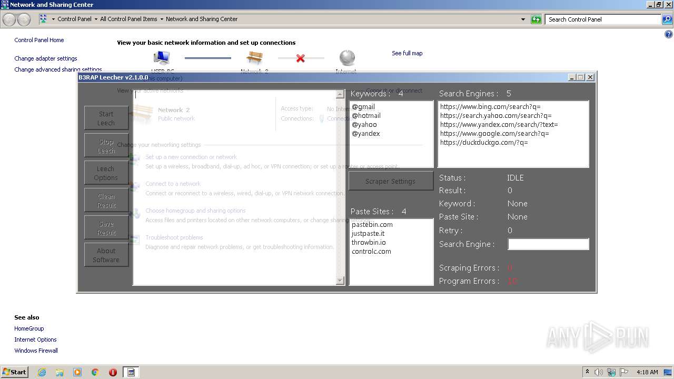Click the Stop Leech button
The height and width of the screenshot is (379, 674).
pos(106,145)
